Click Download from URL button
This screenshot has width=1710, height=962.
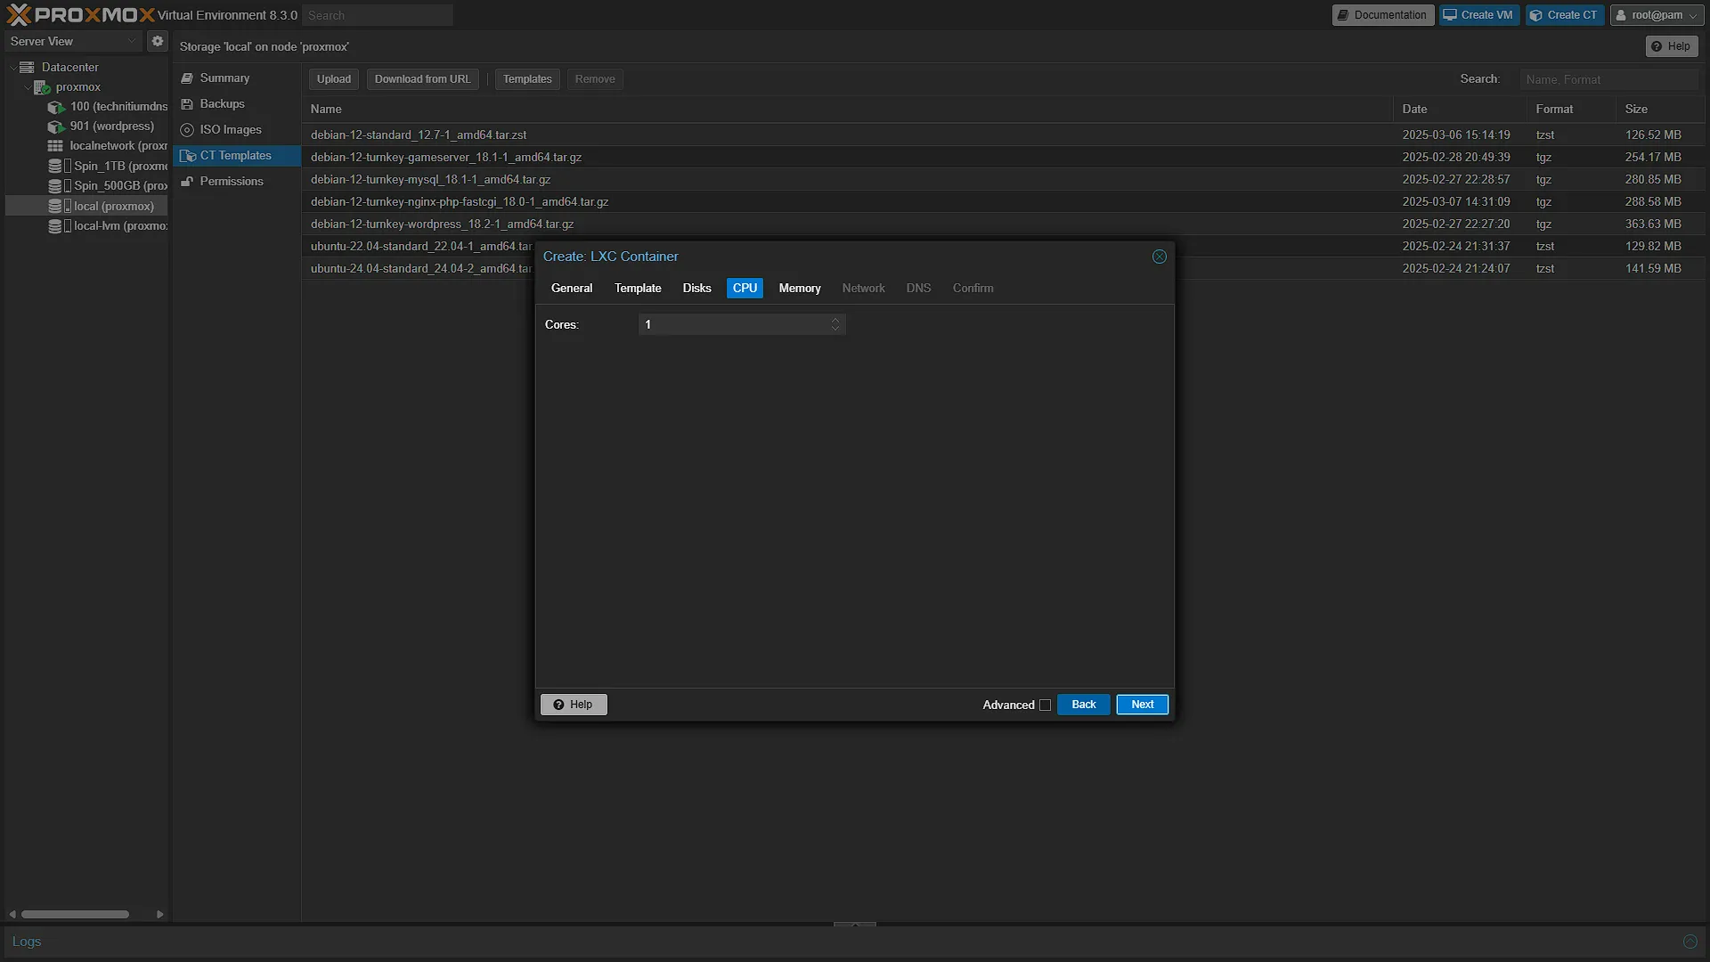coord(423,79)
